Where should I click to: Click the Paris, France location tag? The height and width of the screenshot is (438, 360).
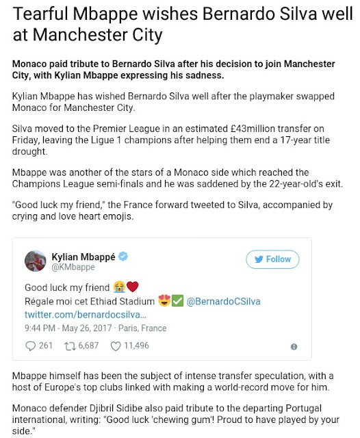pos(142,328)
